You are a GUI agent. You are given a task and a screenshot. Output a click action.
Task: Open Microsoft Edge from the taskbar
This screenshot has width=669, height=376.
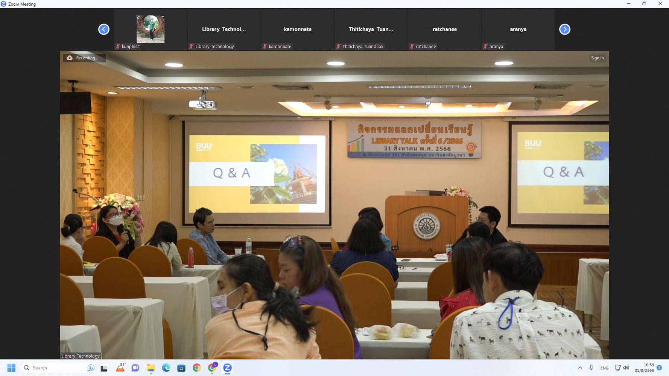(x=166, y=368)
